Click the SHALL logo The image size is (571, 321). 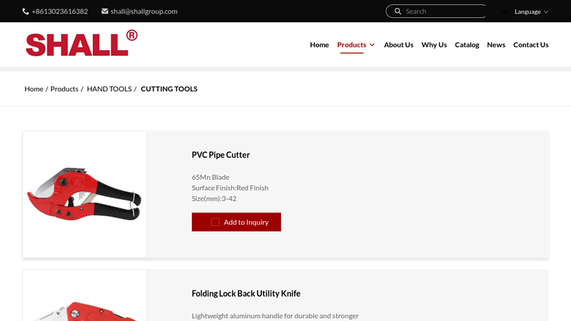tap(81, 44)
